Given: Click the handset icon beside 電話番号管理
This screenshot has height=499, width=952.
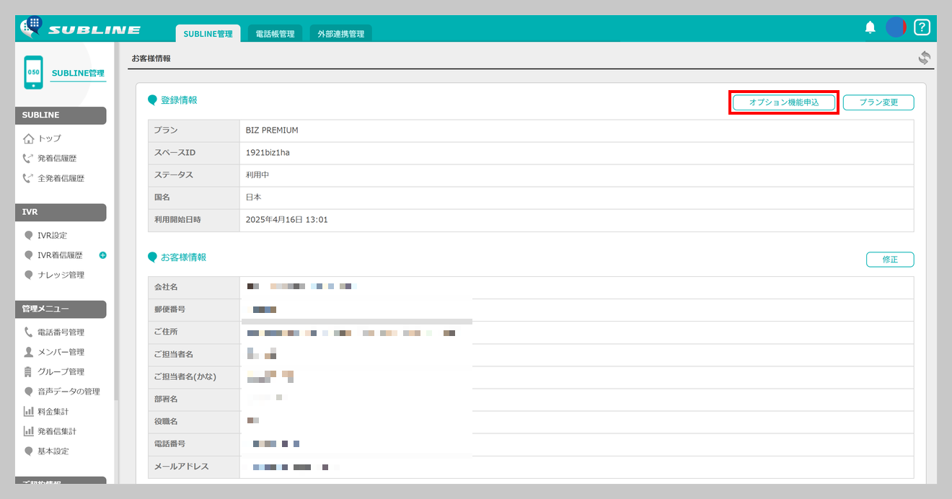Looking at the screenshot, I should [x=29, y=332].
